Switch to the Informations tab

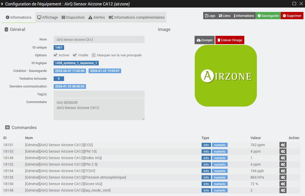(19, 17)
